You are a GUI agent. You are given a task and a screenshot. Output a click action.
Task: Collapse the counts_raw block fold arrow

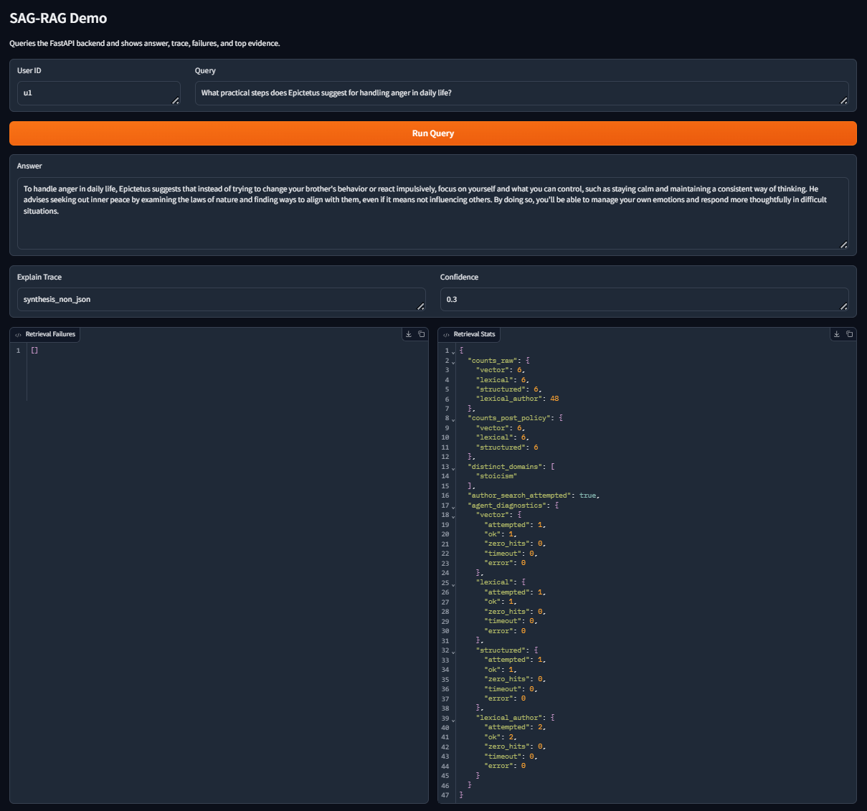[453, 361]
